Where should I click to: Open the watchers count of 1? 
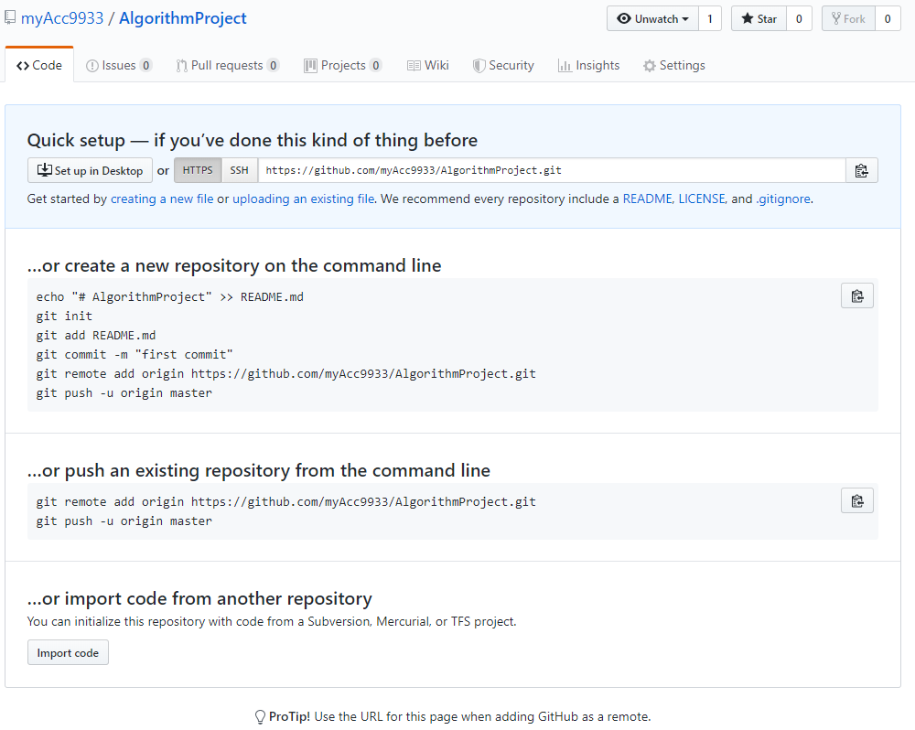pos(710,18)
